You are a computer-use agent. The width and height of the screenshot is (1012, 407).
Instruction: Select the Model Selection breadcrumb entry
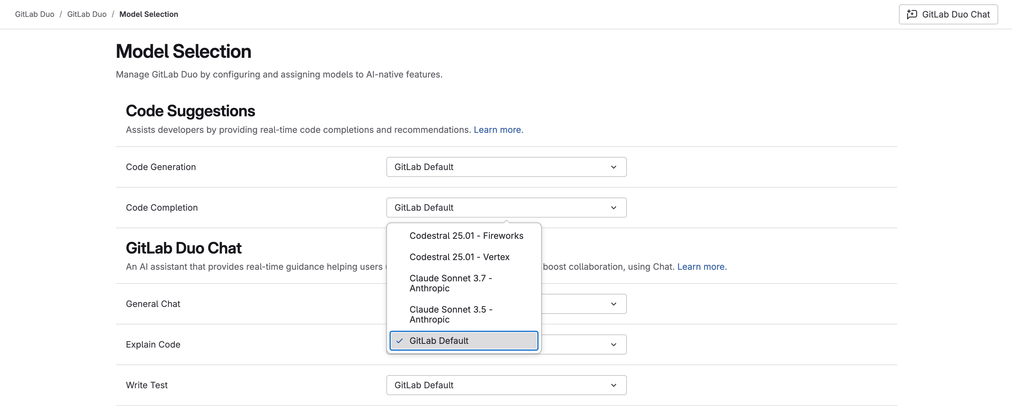(148, 14)
